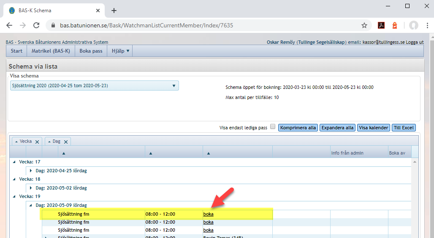Screen dimensions: 434x238
Task: Collapse Vecka: 17 group
Action: click(x=14, y=162)
